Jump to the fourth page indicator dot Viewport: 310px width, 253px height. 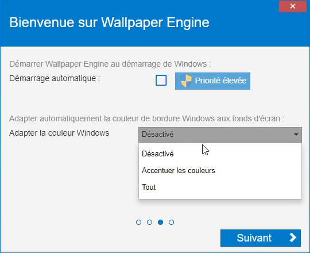[171, 222]
